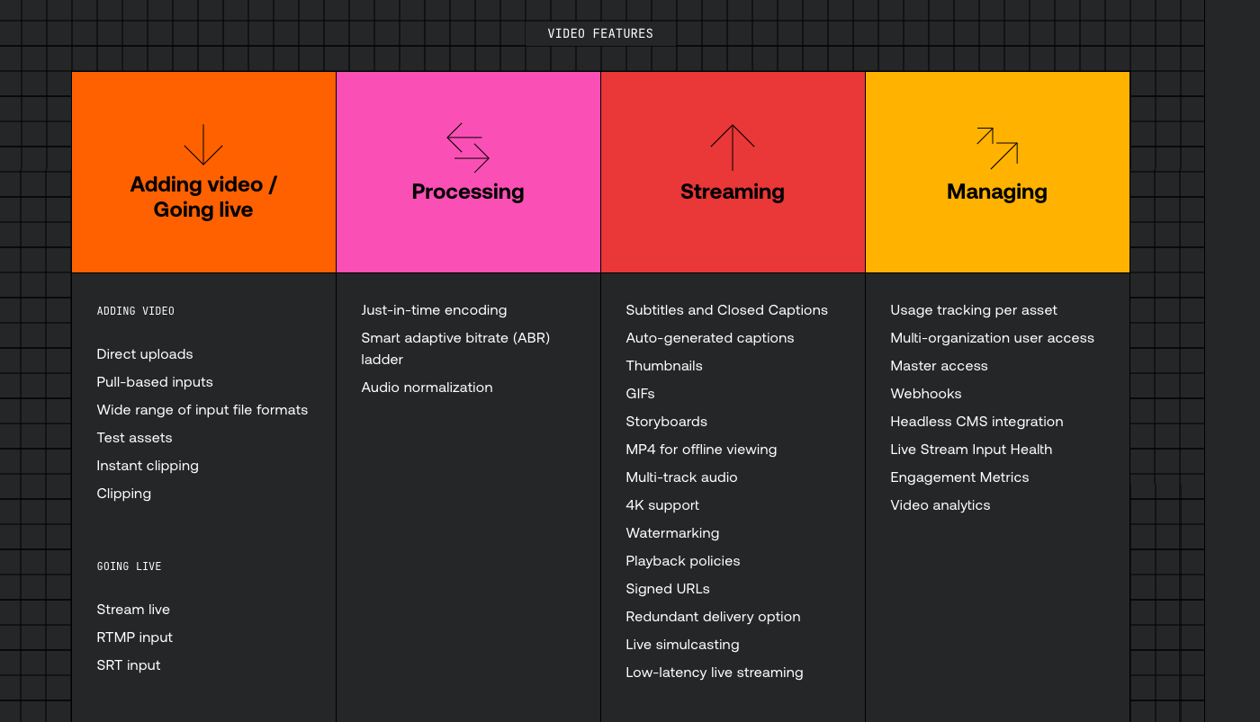Click Low-latency live streaming link
The width and height of the screenshot is (1260, 722).
[715, 673]
